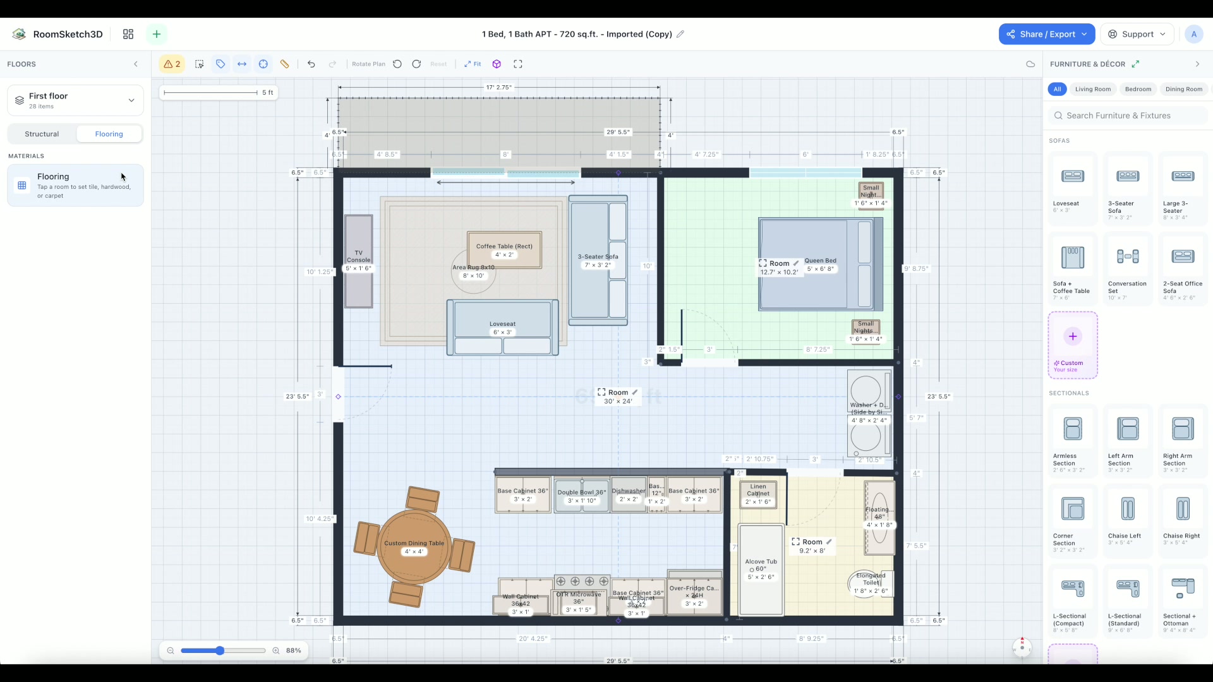Pick the Right Arm Section item
This screenshot has height=682, width=1213.
pyautogui.click(x=1183, y=441)
